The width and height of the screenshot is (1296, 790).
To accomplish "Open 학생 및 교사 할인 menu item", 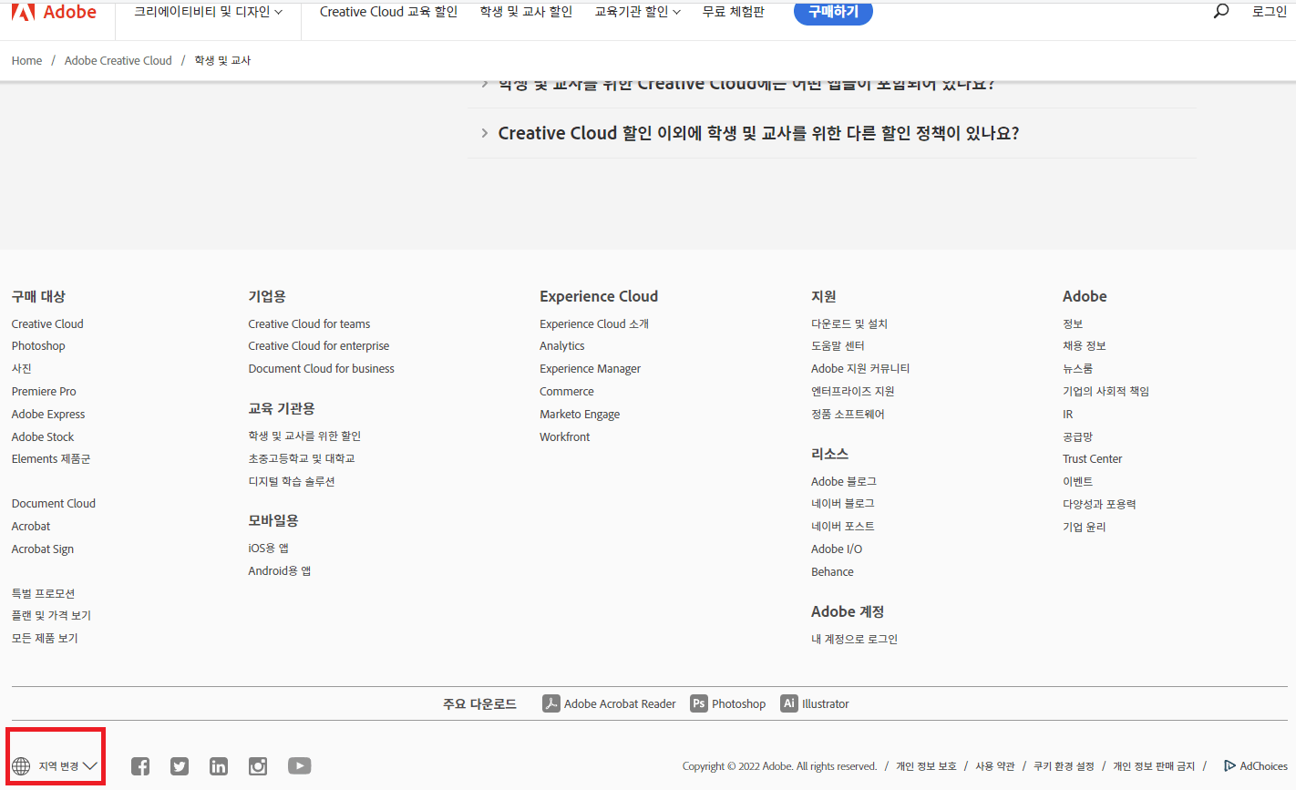I will 527,12.
